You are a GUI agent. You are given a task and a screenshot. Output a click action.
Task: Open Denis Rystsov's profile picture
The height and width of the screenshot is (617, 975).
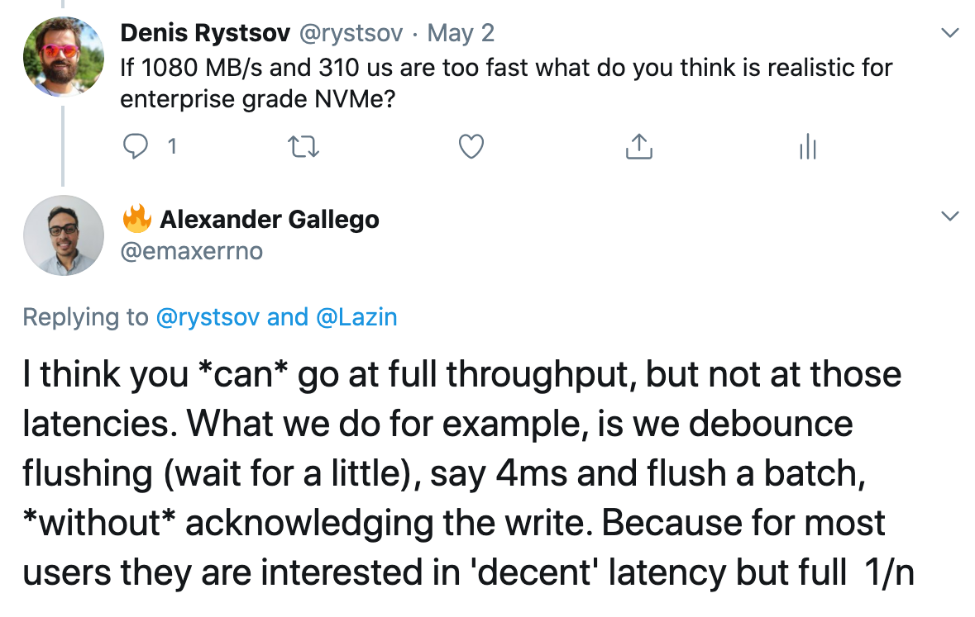[63, 55]
